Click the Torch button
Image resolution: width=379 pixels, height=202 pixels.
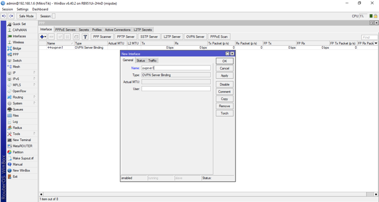point(224,113)
